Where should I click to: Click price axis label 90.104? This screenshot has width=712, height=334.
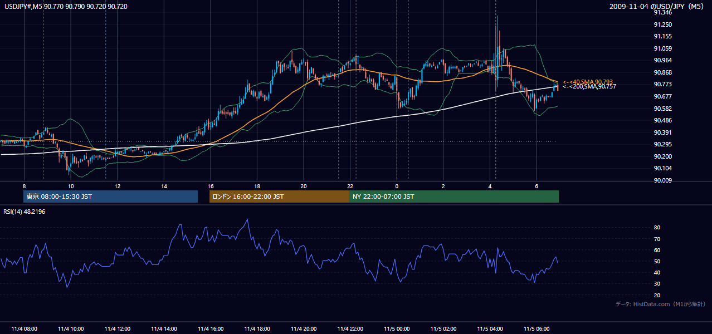point(662,168)
